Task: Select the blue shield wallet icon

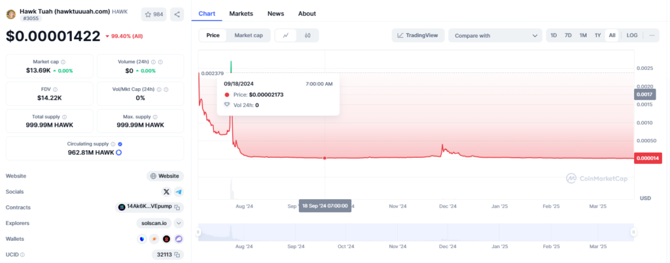Action: (142, 239)
